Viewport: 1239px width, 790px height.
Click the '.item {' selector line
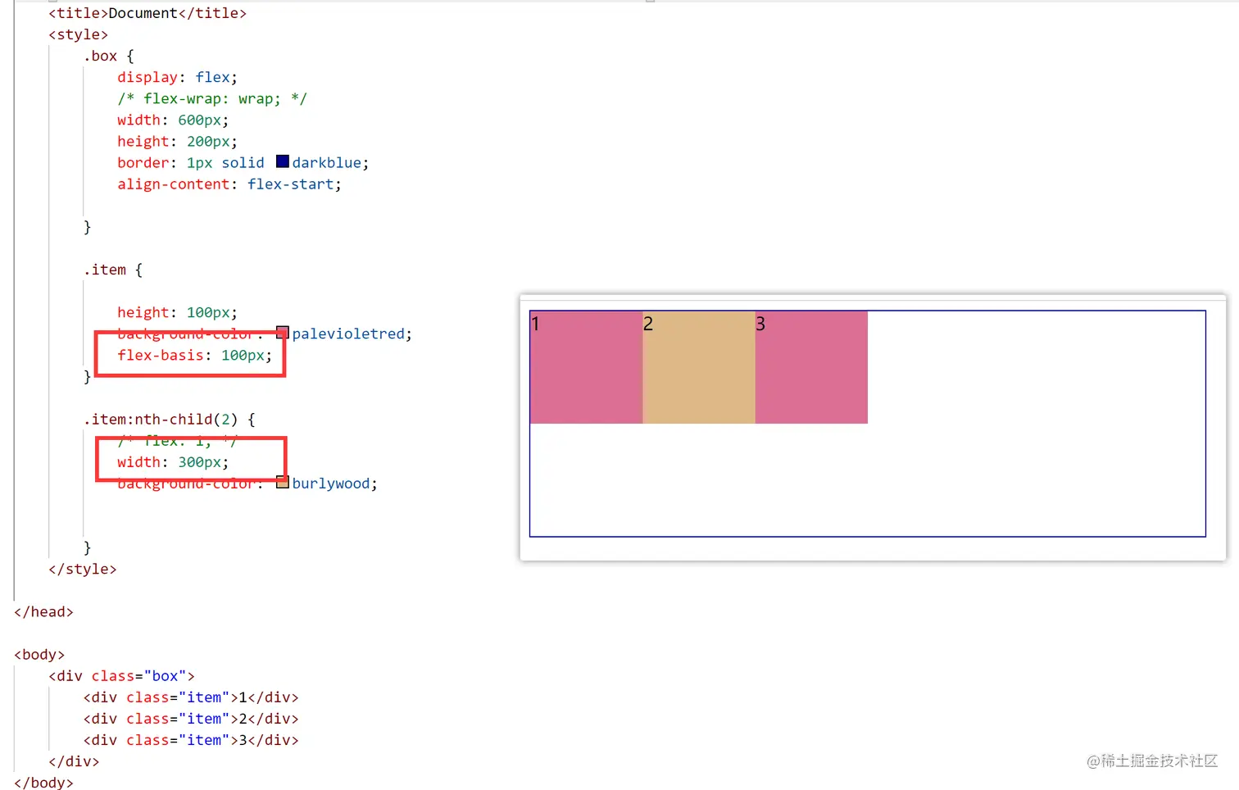point(113,270)
